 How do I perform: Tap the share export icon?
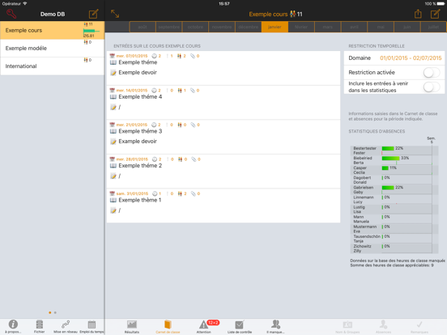coord(418,14)
